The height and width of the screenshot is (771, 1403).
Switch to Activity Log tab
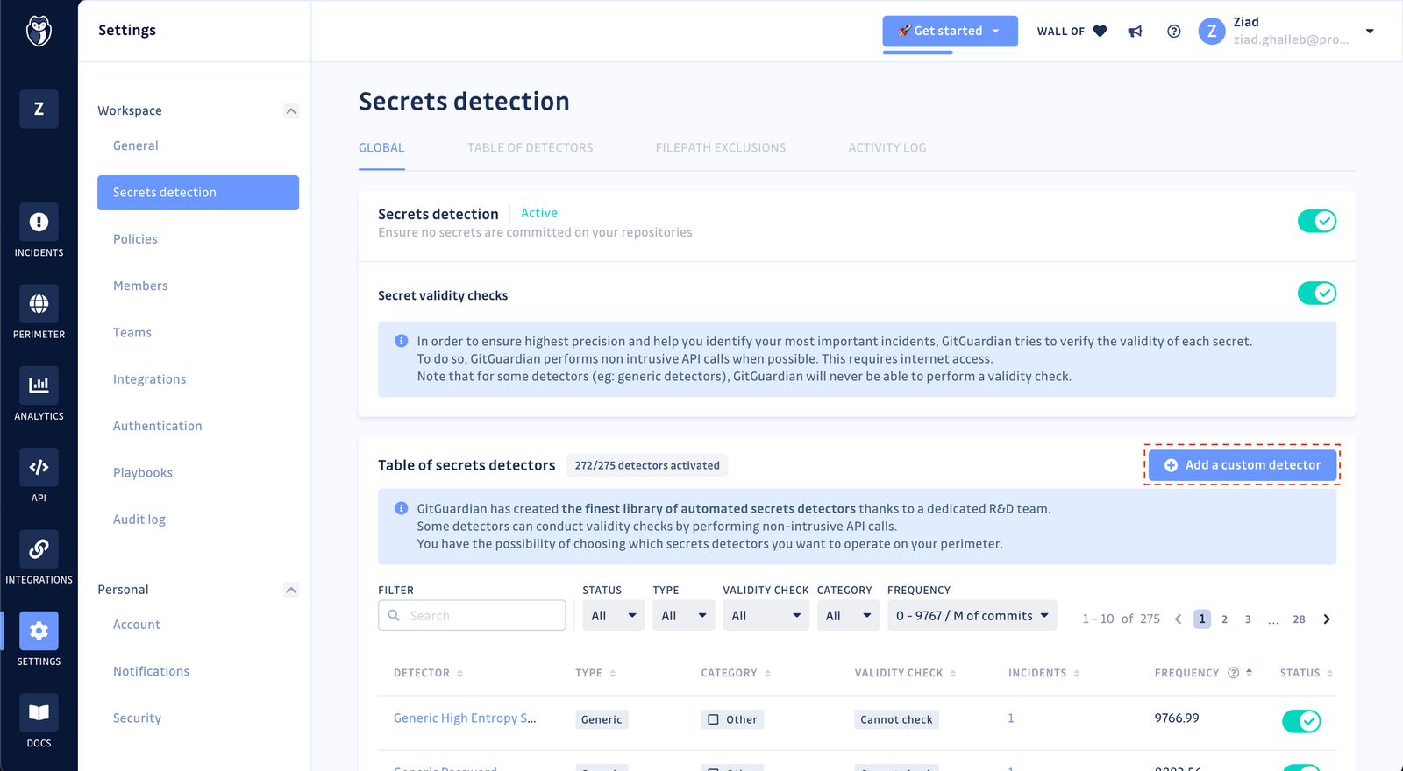887,148
